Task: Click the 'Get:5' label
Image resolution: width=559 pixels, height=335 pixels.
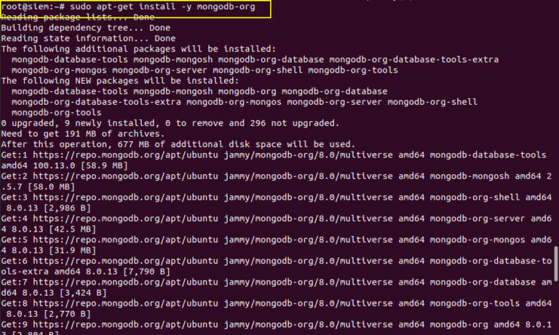Action: pos(15,240)
